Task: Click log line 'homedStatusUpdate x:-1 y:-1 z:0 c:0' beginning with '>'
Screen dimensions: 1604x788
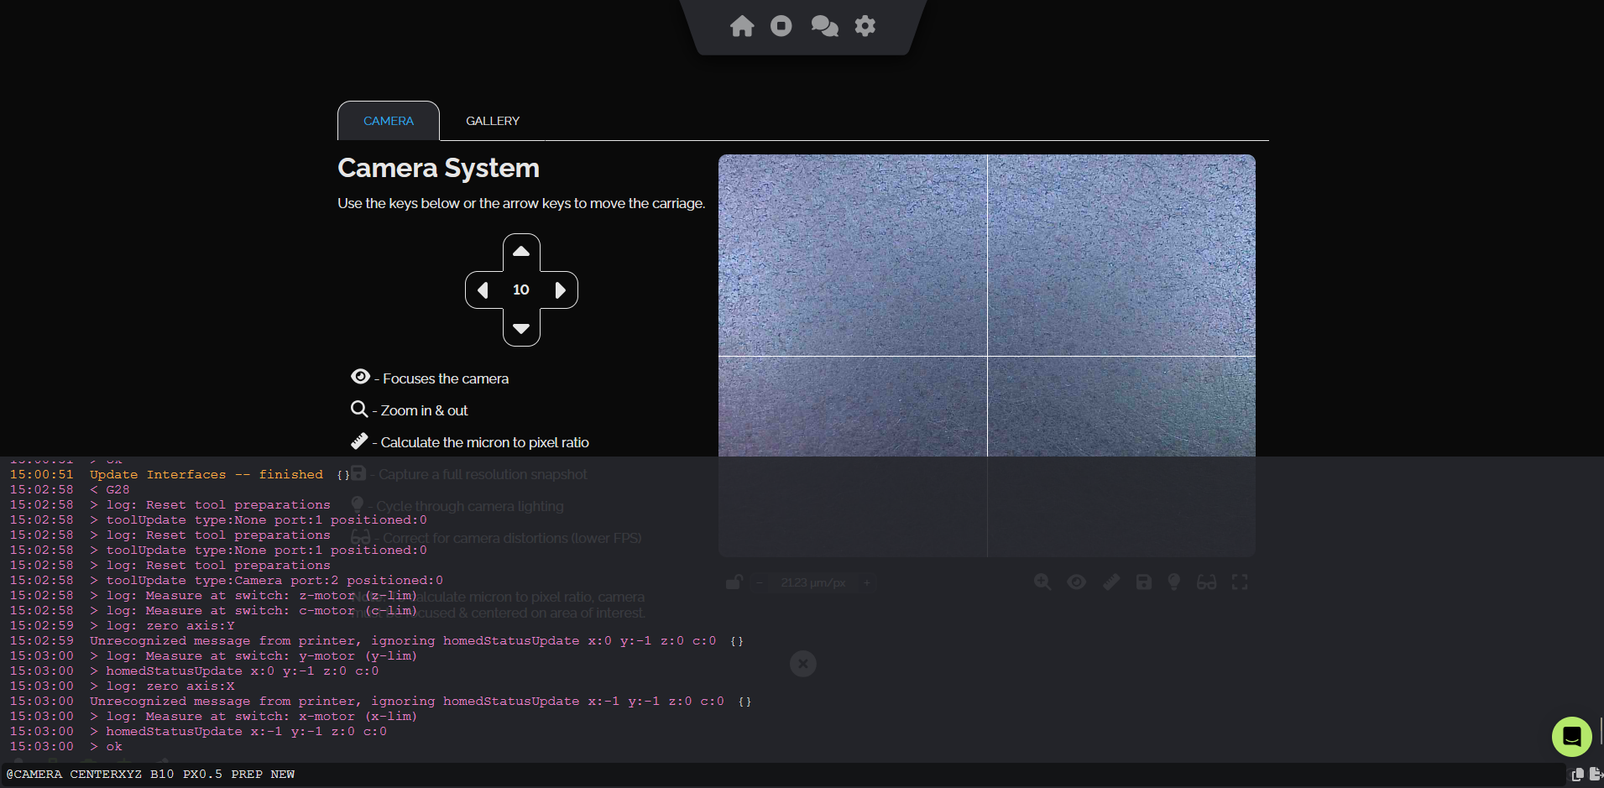Action: 238,731
